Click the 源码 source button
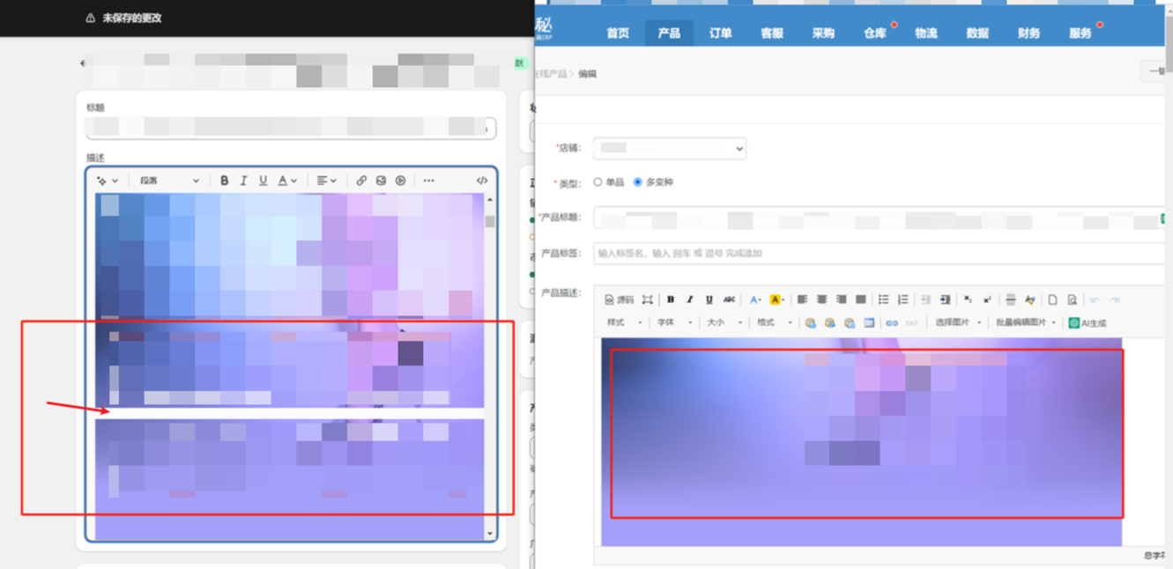Screen dimensions: 1173x569 (619, 299)
